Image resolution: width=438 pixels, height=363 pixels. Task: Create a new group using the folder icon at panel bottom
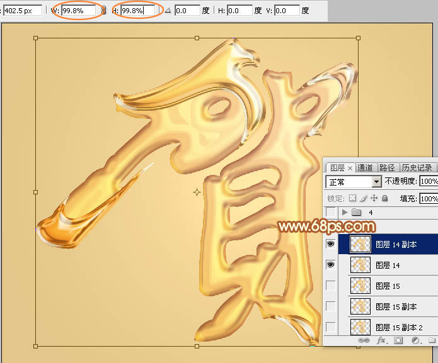[x=432, y=340]
